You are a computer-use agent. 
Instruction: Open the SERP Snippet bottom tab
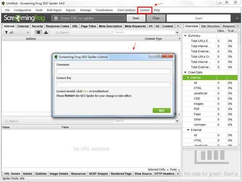[98, 174]
